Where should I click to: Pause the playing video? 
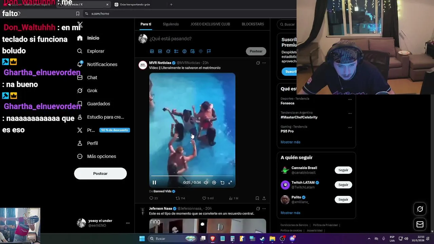154,183
